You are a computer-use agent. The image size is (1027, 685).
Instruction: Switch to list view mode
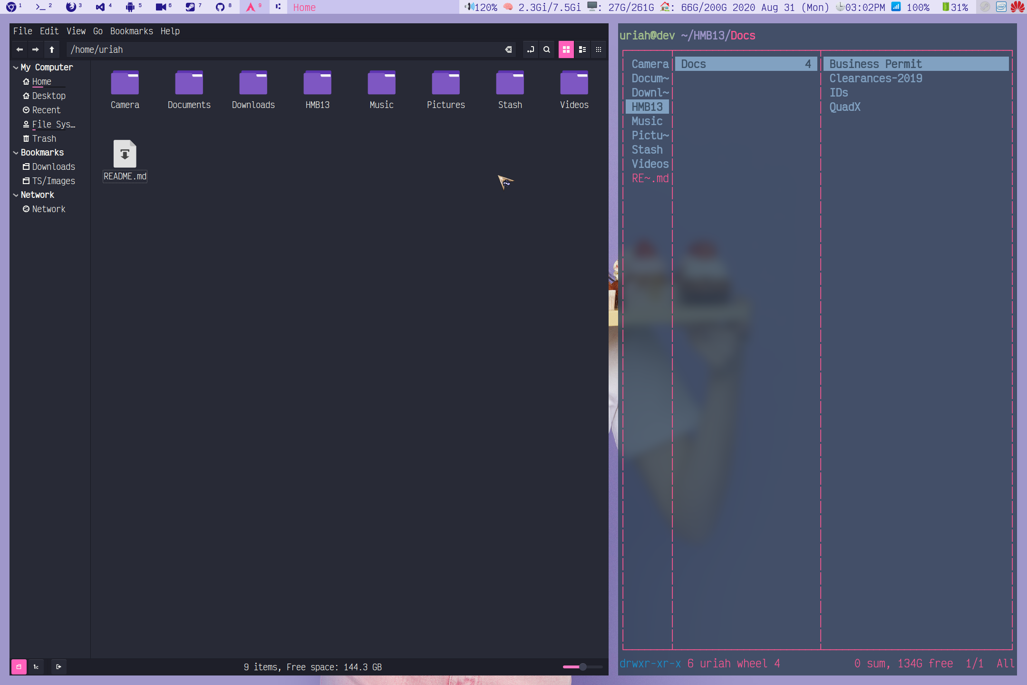582,49
